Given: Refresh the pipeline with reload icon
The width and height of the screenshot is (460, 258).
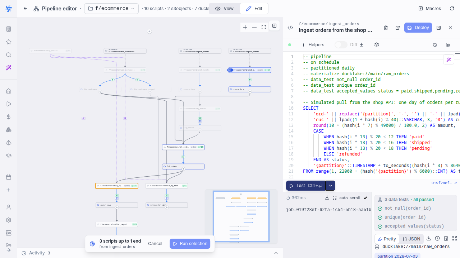Looking at the screenshot, I should click(x=452, y=9).
